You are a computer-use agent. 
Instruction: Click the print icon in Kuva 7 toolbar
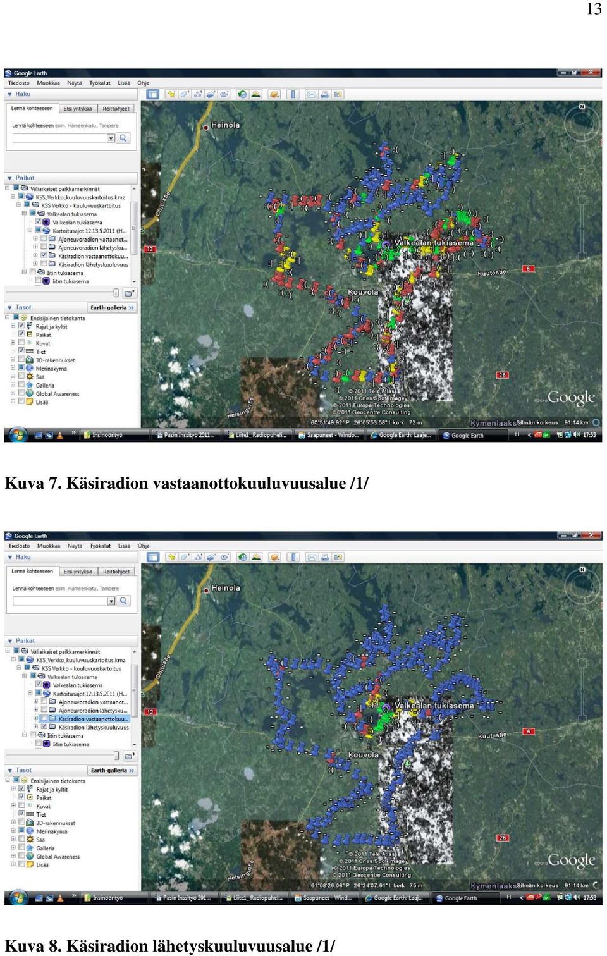[x=324, y=94]
